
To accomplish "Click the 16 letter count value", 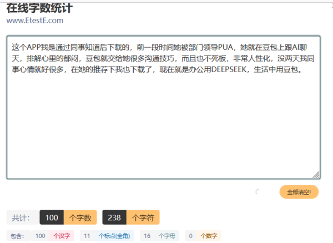I will (x=147, y=236).
